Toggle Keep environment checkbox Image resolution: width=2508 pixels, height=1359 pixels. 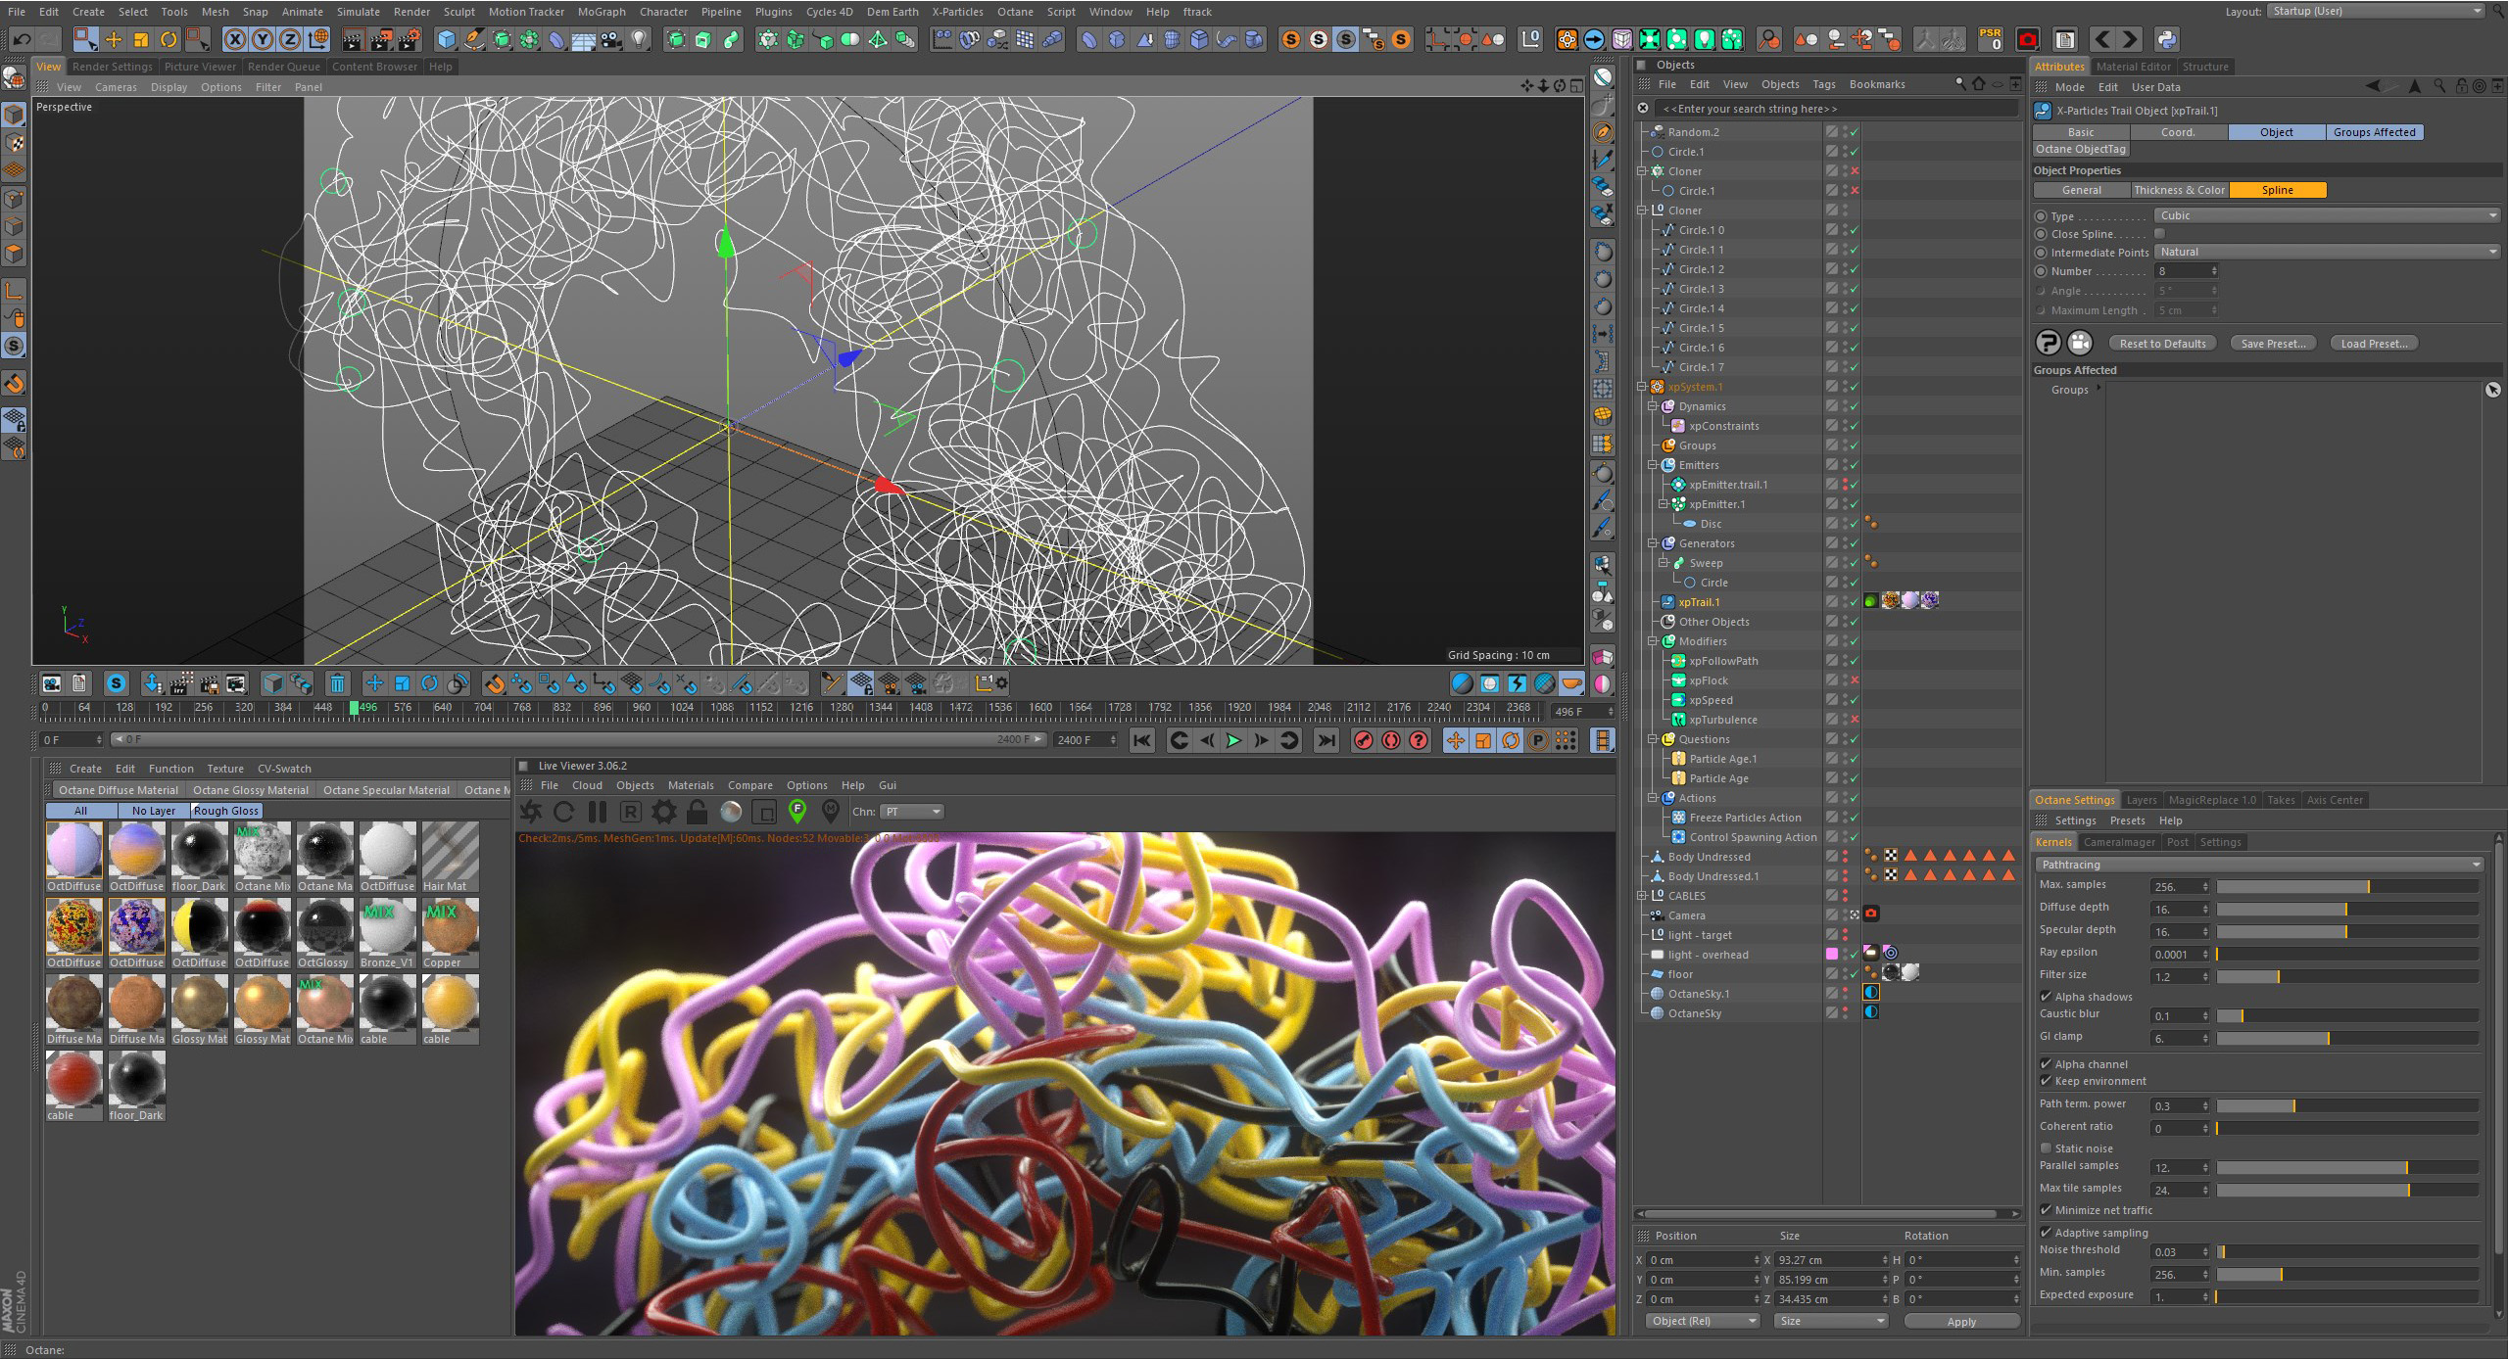pyautogui.click(x=2046, y=1081)
